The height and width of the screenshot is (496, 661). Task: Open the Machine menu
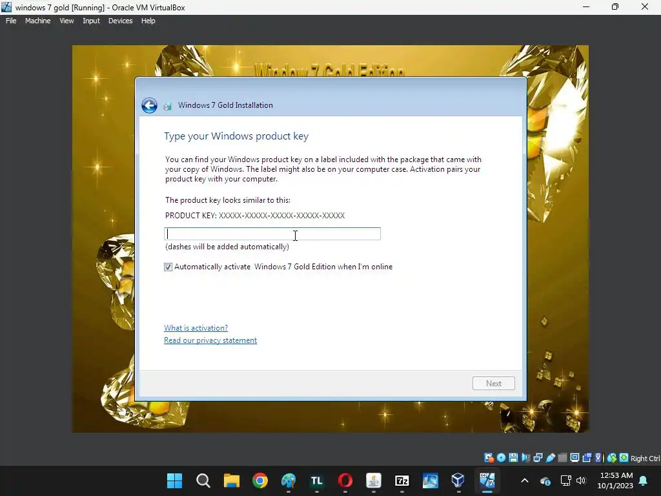[37, 21]
